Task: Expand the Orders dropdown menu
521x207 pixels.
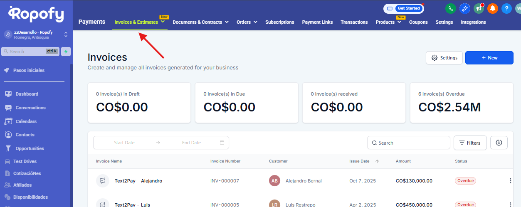Action: click(255, 22)
